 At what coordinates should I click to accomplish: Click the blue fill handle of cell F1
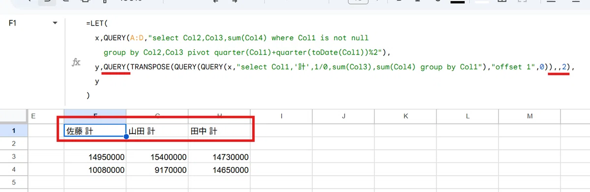[126, 137]
